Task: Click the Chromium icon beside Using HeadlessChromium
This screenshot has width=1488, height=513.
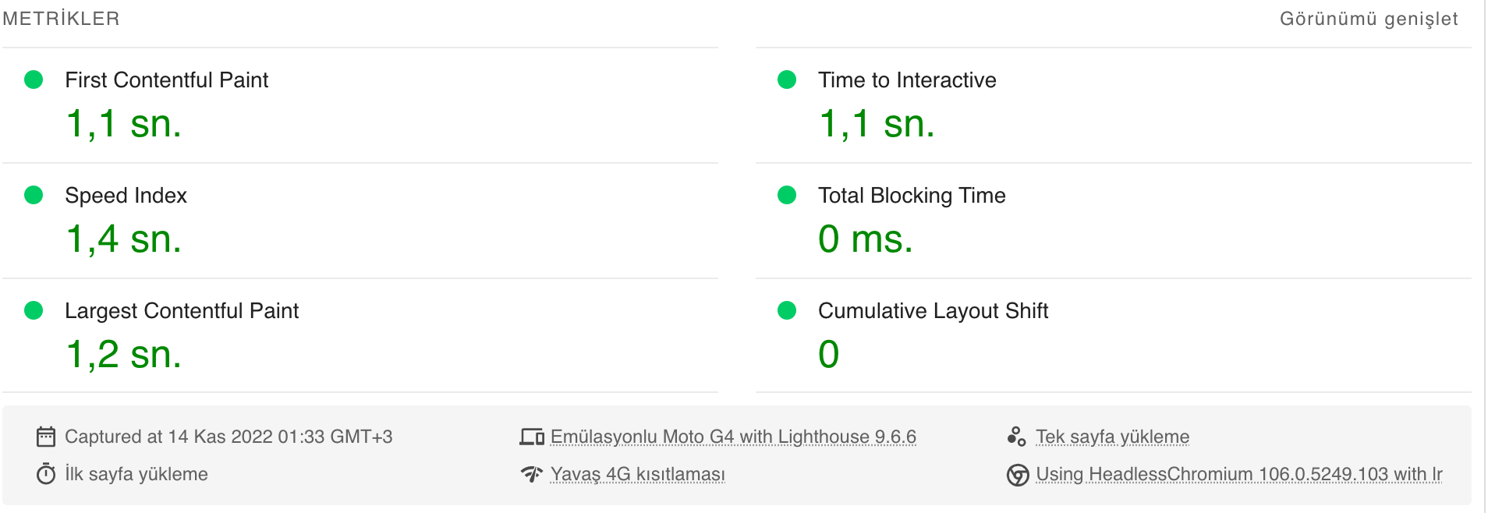Action: [x=1018, y=475]
